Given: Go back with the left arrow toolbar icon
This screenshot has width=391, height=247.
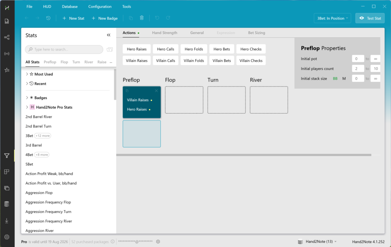Looking at the screenshot, I should pyautogui.click(x=27, y=18).
